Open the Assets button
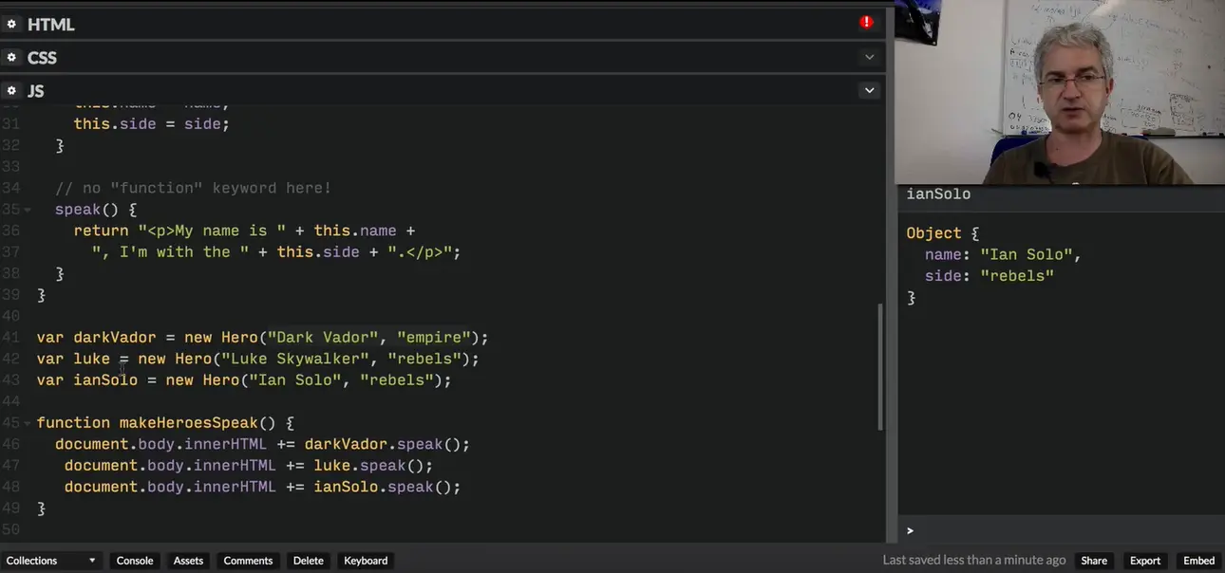 pos(188,561)
